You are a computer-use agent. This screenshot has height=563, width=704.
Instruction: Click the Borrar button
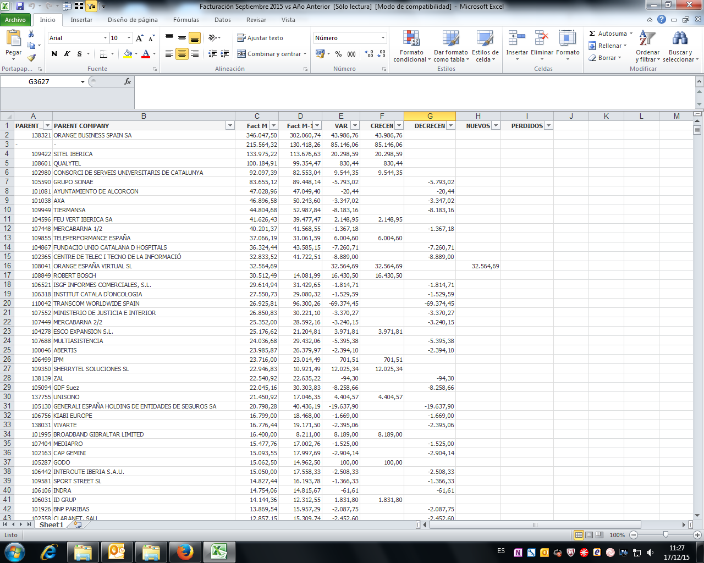[x=605, y=58]
